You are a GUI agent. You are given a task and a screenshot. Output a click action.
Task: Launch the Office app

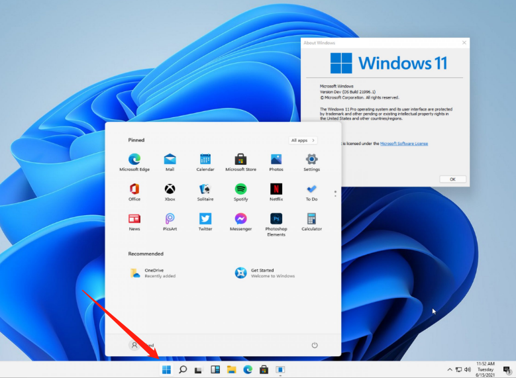(x=134, y=192)
